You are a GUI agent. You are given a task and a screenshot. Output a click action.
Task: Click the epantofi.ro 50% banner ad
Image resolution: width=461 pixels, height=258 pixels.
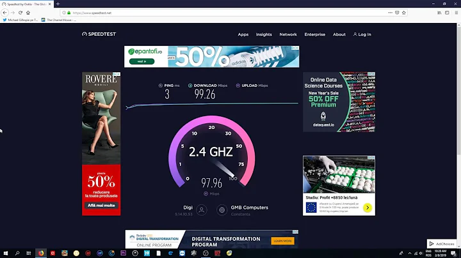(x=212, y=57)
